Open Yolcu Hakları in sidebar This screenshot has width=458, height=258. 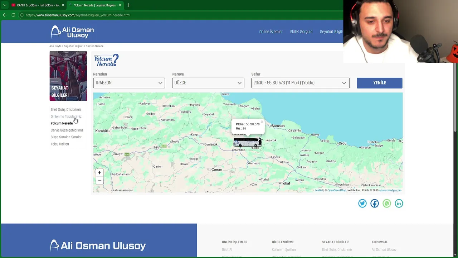pyautogui.click(x=60, y=144)
